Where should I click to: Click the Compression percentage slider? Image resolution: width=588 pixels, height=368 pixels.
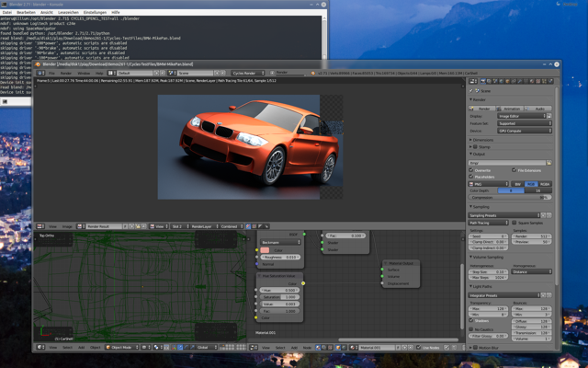(x=510, y=198)
